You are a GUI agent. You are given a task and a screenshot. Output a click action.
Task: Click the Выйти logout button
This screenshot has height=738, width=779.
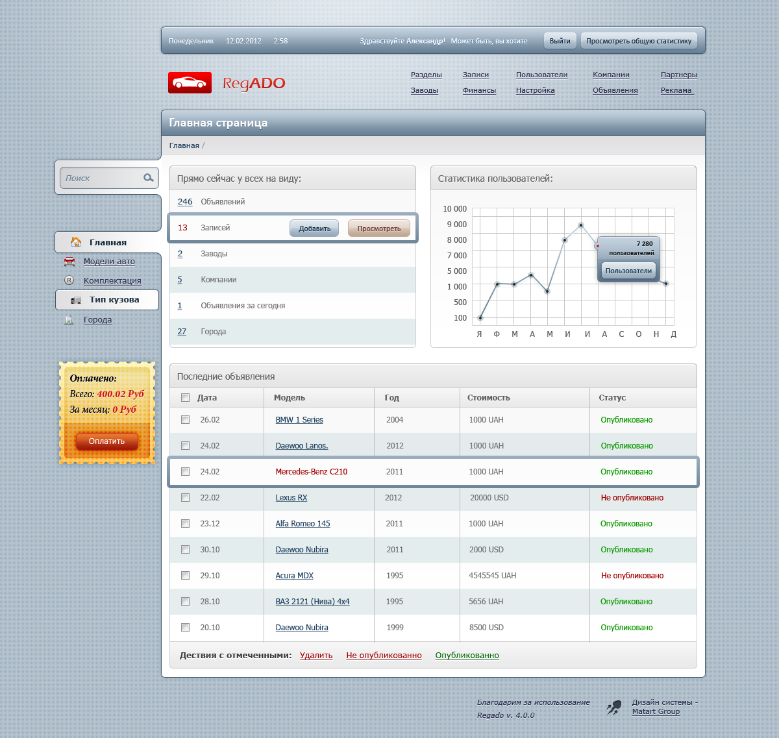point(560,41)
